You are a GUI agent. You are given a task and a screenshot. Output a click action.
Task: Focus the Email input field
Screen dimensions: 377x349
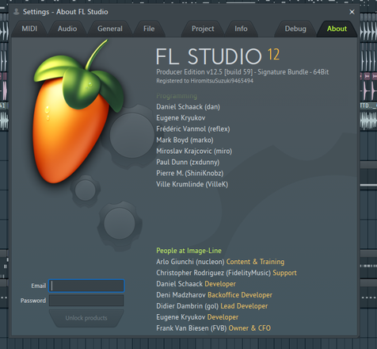tap(86, 286)
